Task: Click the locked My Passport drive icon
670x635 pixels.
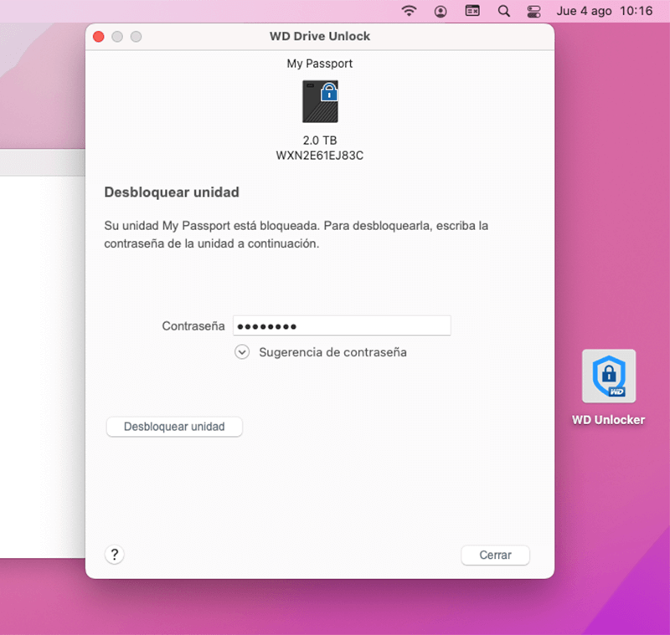Action: [x=321, y=101]
